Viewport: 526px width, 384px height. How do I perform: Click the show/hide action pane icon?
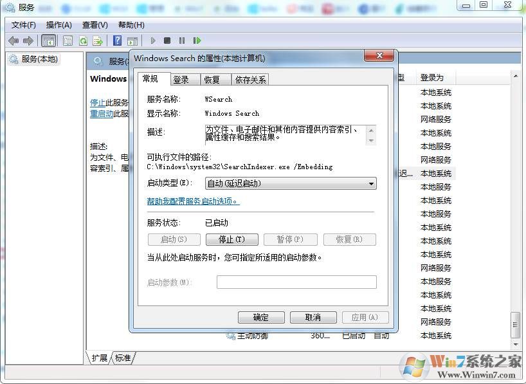(132, 41)
